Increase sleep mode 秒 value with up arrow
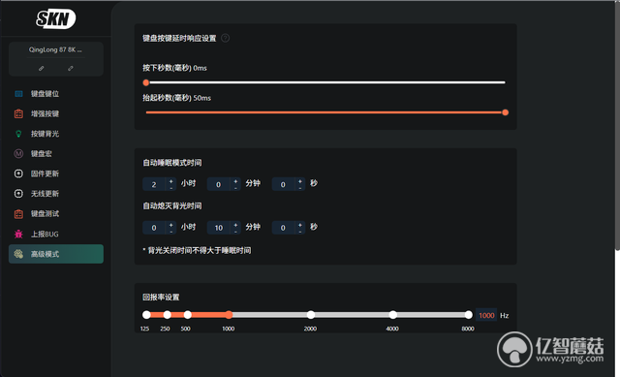Image resolution: width=620 pixels, height=377 pixels. click(x=300, y=181)
